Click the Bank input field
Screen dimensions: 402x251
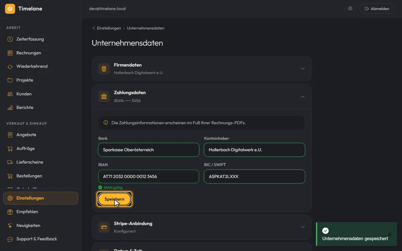coord(149,150)
